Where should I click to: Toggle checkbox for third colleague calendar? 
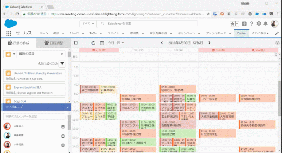[63, 145]
